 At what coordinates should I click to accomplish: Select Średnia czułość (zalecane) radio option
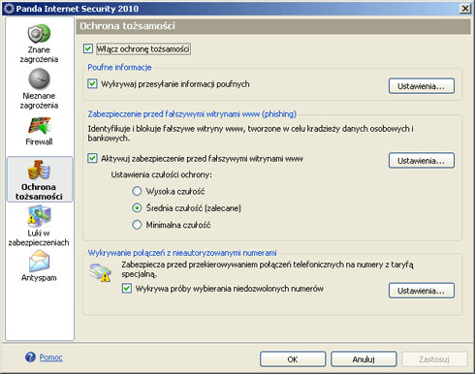(x=137, y=208)
